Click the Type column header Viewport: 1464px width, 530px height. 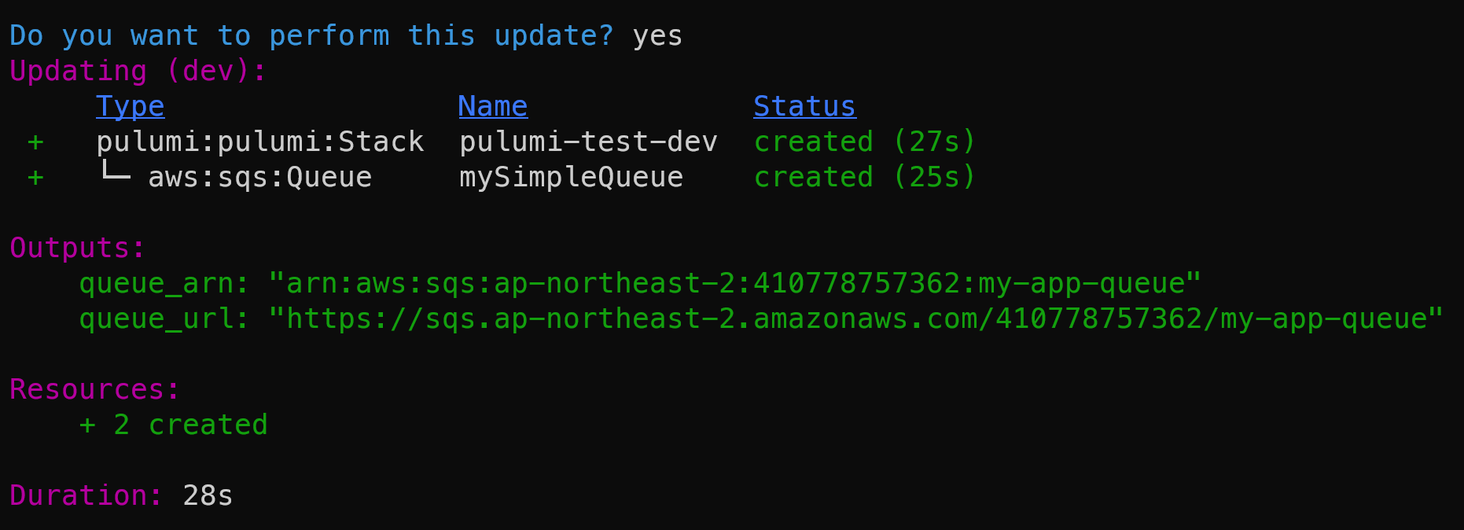coord(131,106)
